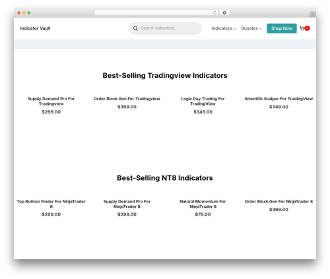
Task: Click the $349.00 price under Scientific Scalper
Action: pos(279,107)
